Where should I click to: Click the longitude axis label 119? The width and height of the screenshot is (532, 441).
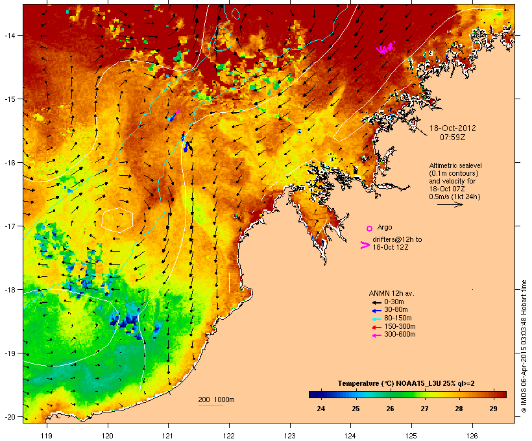tap(47, 436)
